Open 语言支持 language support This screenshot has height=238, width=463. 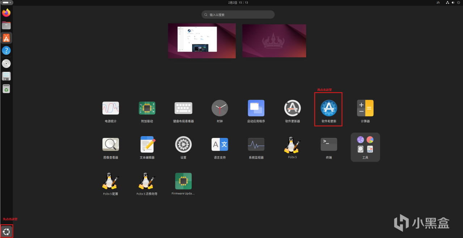220,148
